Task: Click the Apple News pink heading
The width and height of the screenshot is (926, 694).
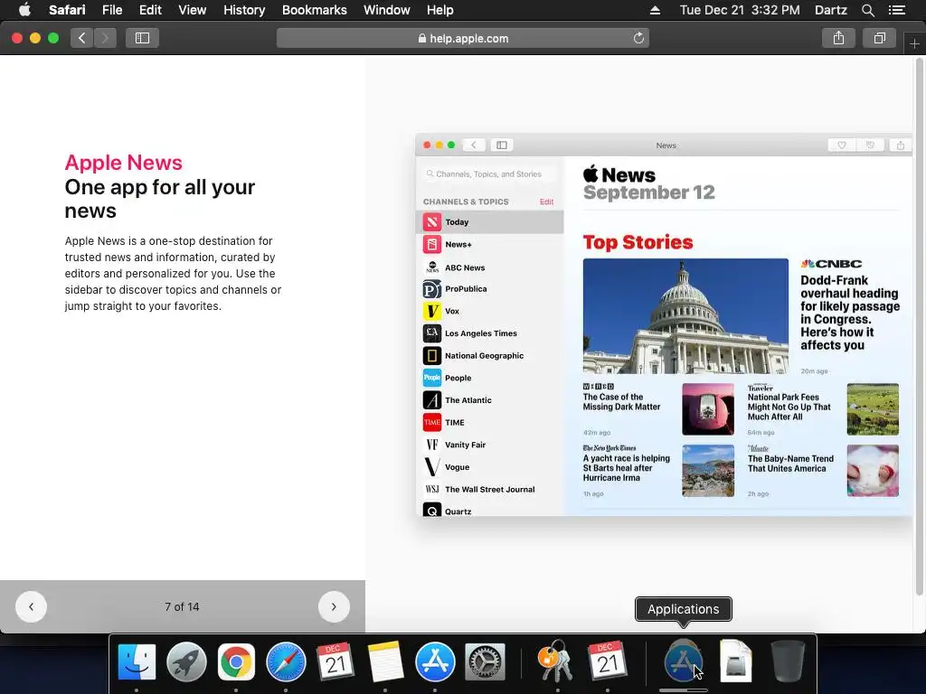Action: (x=123, y=163)
